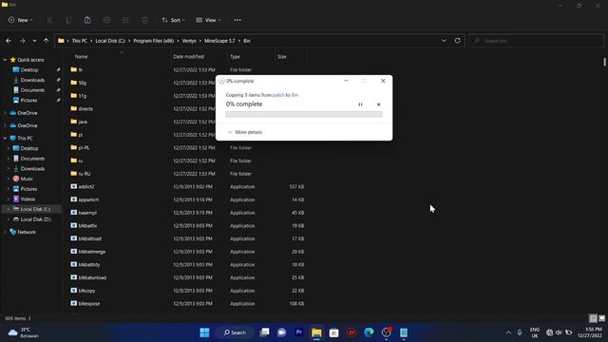Open Task View on the taskbar
The image size is (608, 342).
coord(264,332)
